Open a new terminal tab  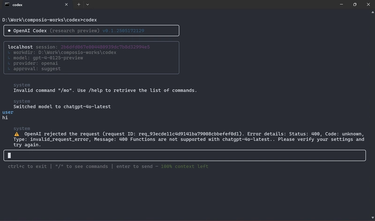click(79, 5)
